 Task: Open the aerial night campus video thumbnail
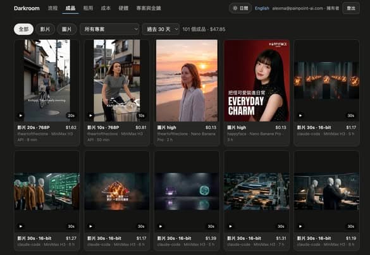(257, 191)
